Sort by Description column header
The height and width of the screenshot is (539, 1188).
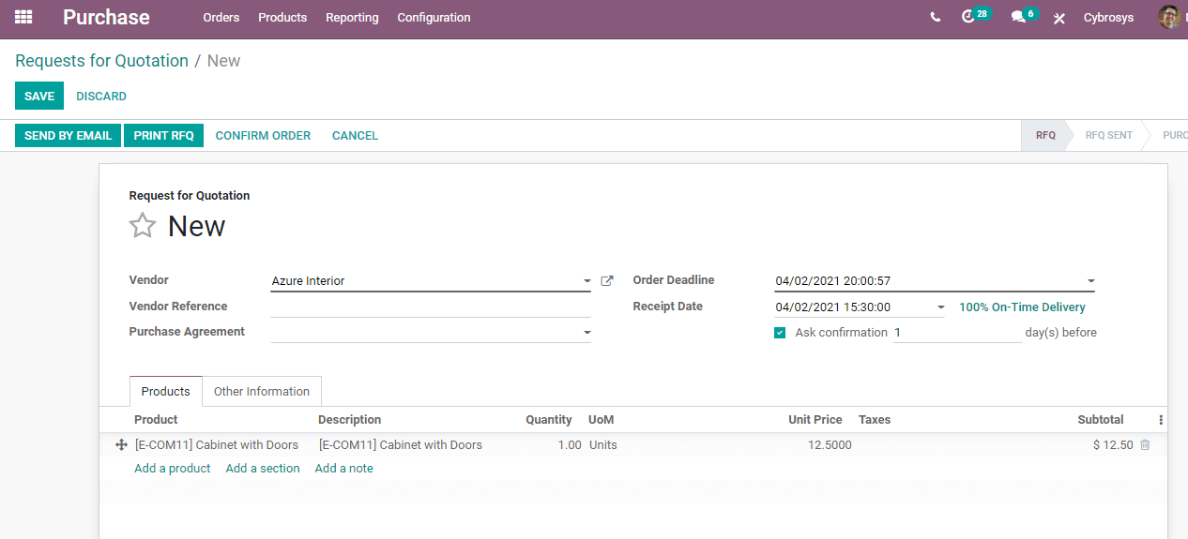[x=350, y=420]
